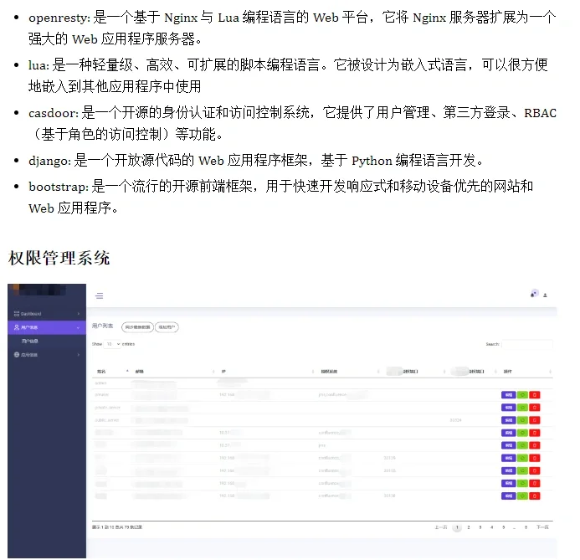This screenshot has width=580, height=560.
Task: Go to pagination page 2
Action: [x=469, y=527]
